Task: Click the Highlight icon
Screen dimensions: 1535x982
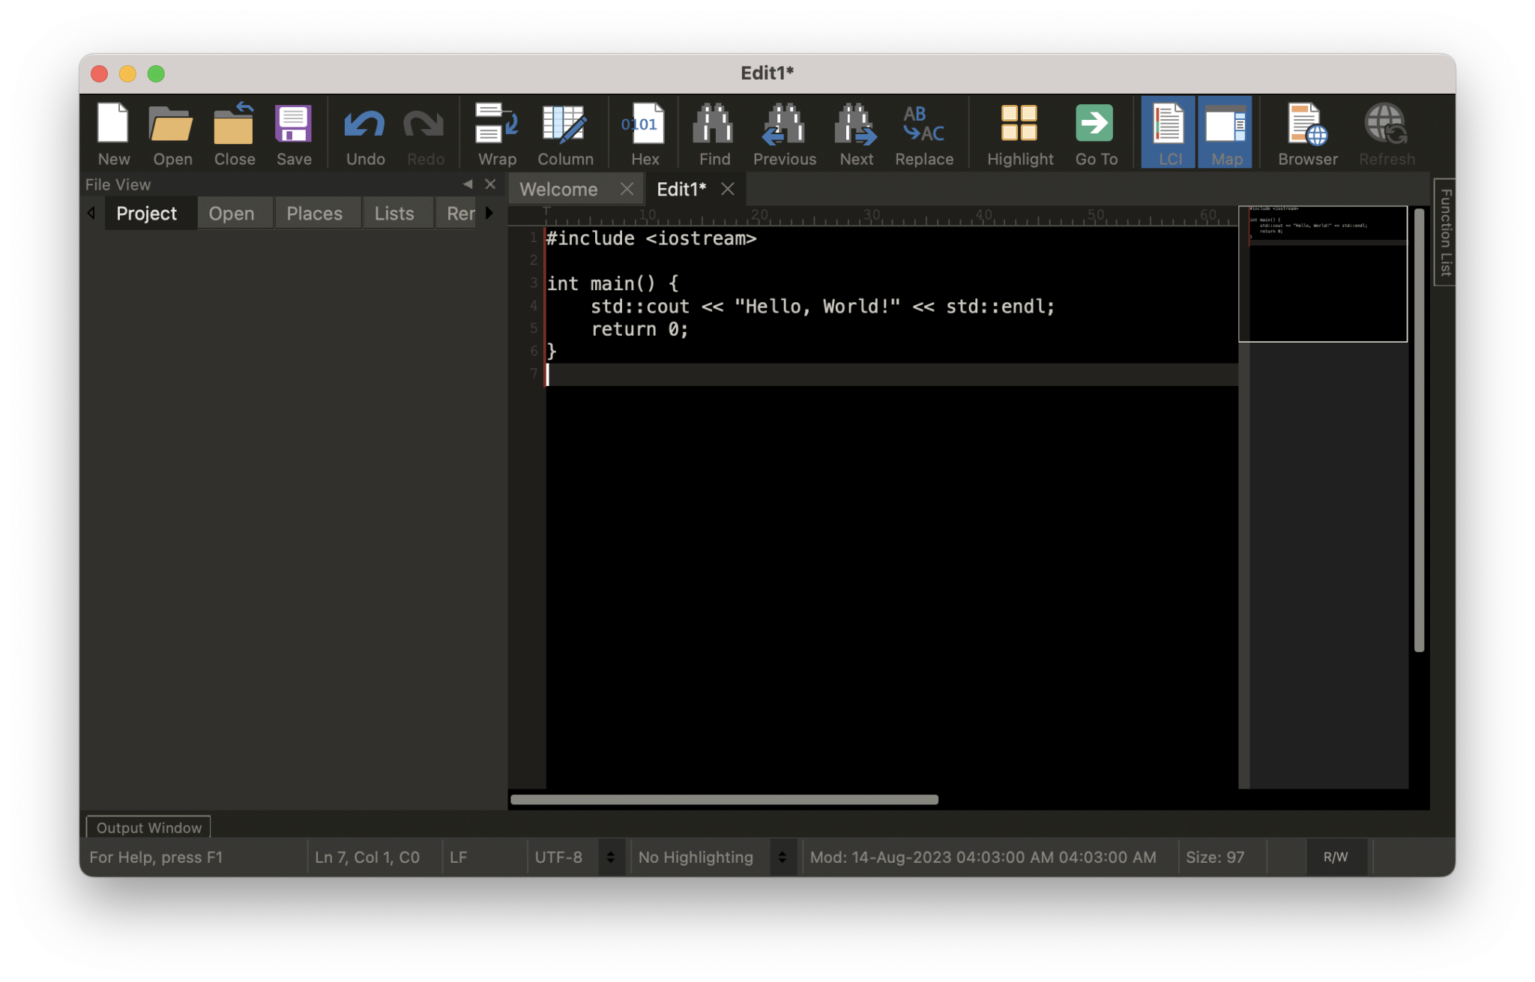Action: (1018, 132)
